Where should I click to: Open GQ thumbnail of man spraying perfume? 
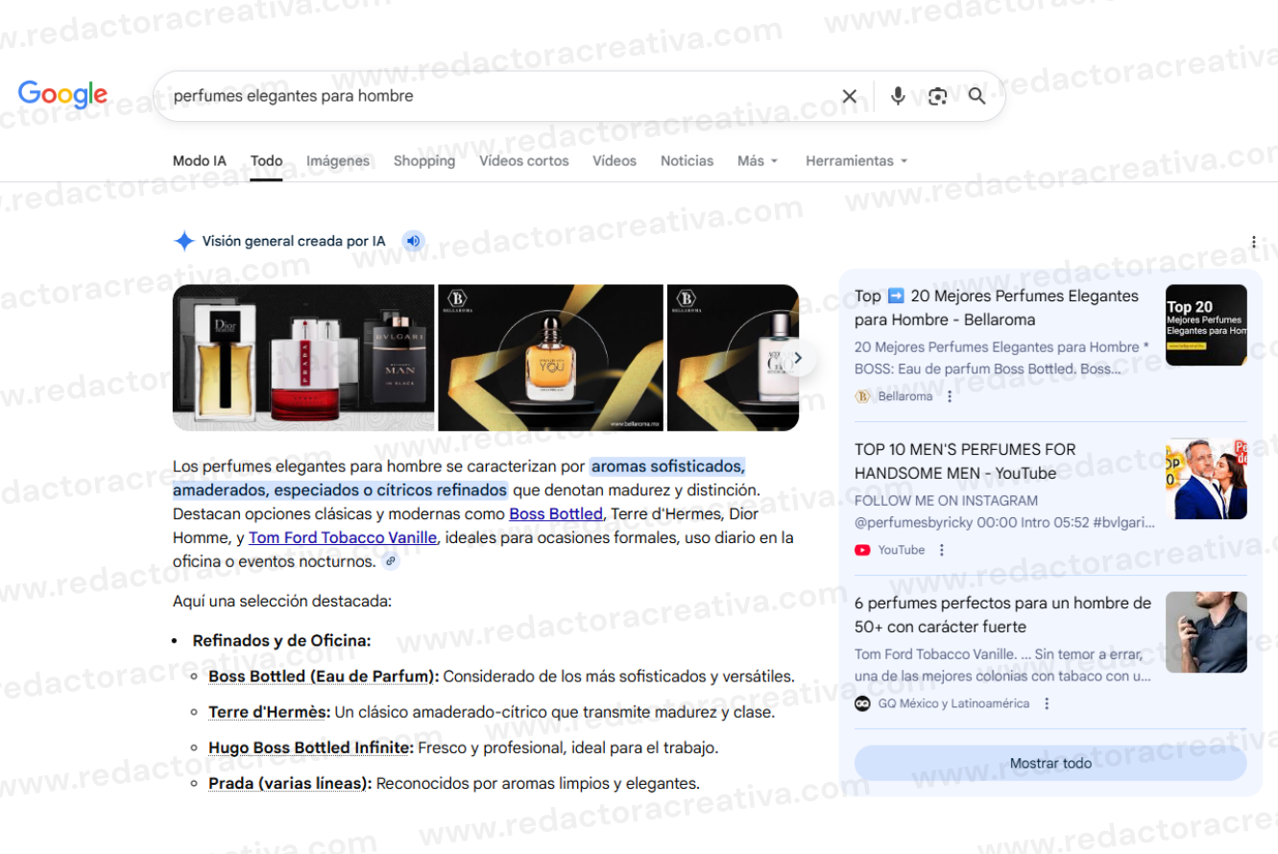(1206, 632)
